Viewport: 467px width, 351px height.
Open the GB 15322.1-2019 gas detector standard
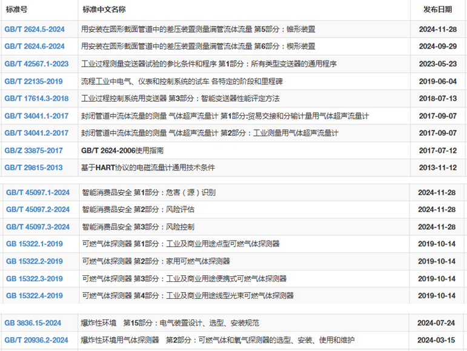[34, 244]
